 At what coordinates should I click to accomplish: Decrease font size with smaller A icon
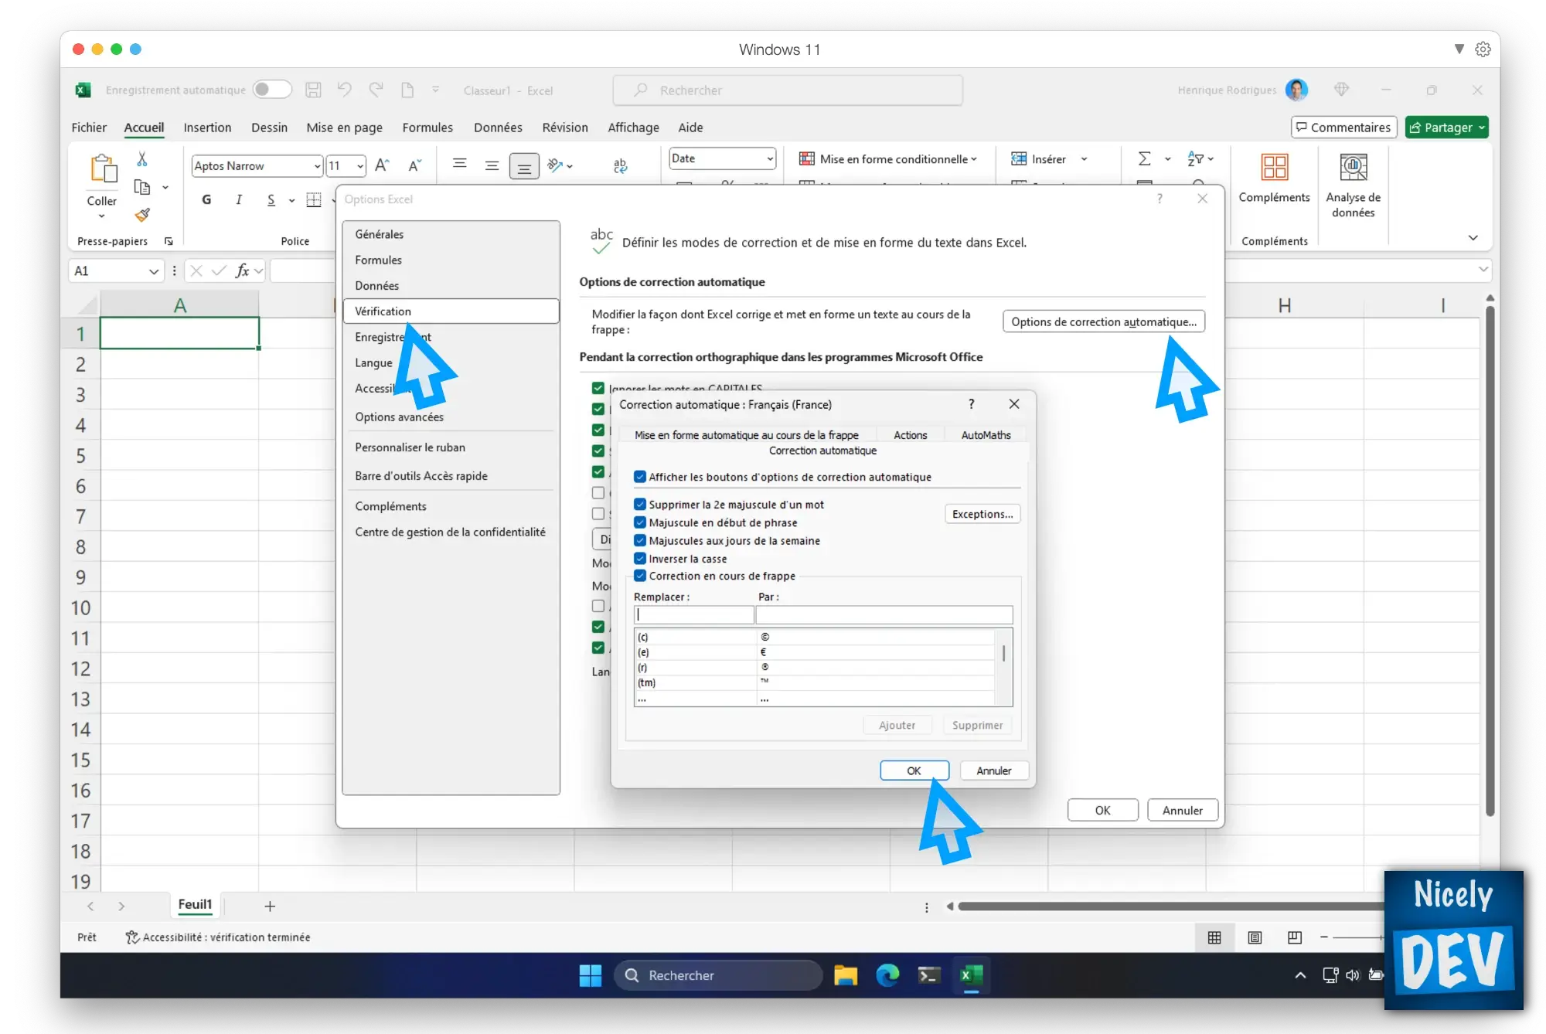(x=415, y=165)
